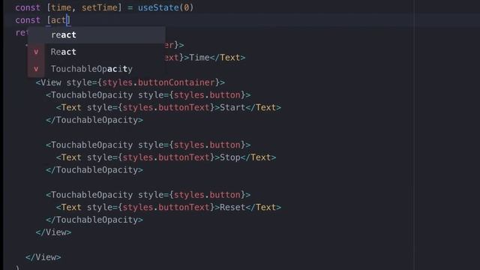Click the 'const' keyword on the time line
This screenshot has height=270, width=480.
(x=28, y=7)
